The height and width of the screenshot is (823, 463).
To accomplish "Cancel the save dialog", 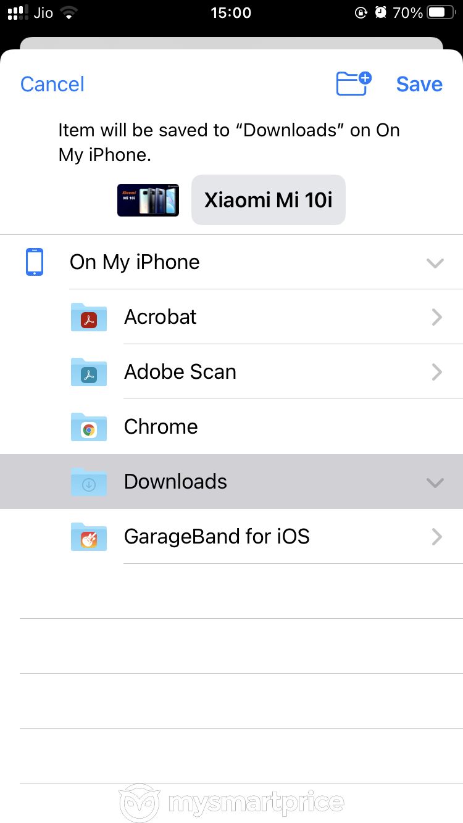I will pos(52,84).
